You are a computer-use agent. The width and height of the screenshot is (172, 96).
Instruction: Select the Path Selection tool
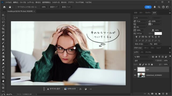point(3,74)
